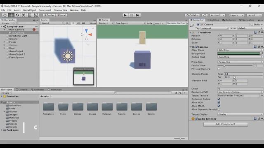
Task: Select the Rect transform tool
Action: pos(30,15)
